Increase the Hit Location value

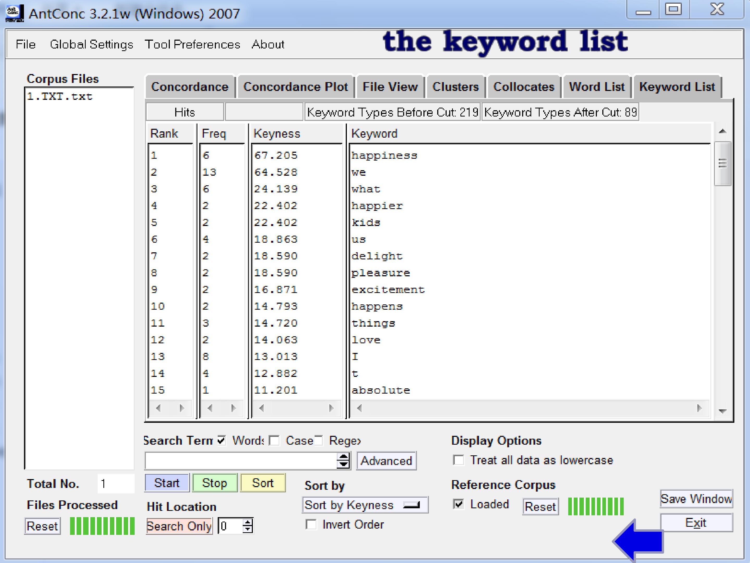(x=248, y=522)
